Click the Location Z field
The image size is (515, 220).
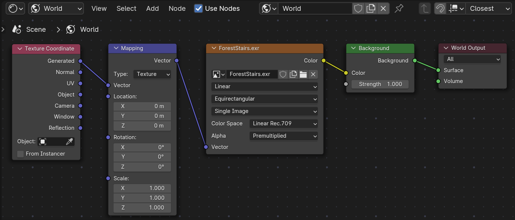click(x=142, y=126)
